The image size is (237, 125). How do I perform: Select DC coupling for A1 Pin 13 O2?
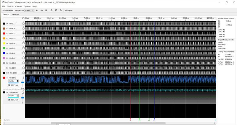tap(9, 85)
